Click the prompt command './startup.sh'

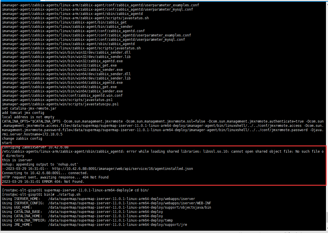coord(68,195)
